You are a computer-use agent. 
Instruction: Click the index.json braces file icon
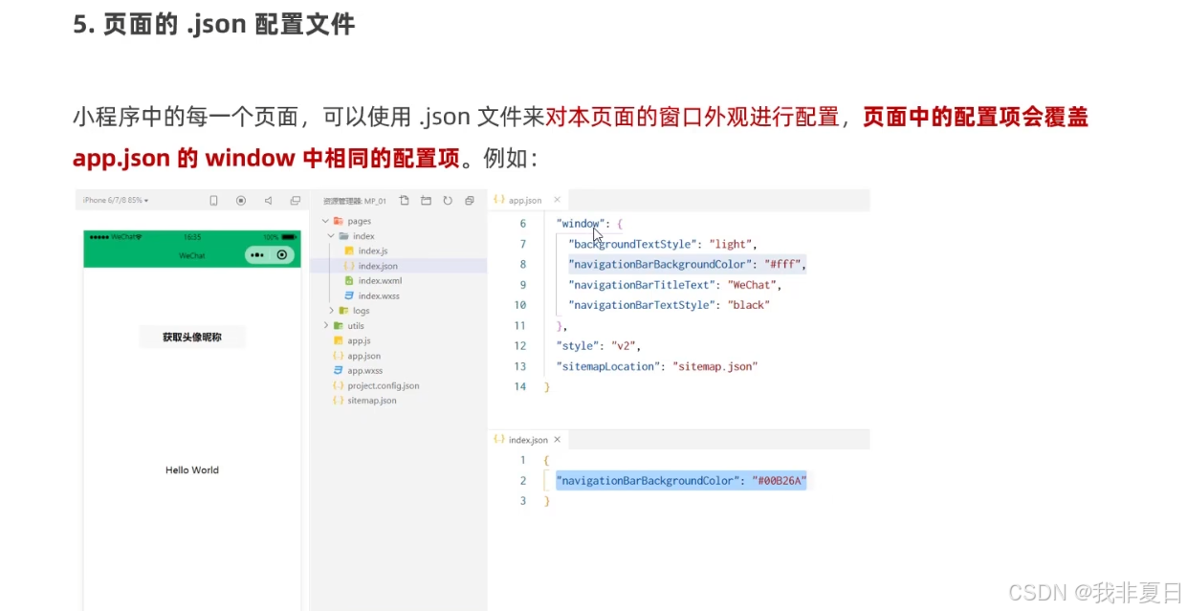349,266
